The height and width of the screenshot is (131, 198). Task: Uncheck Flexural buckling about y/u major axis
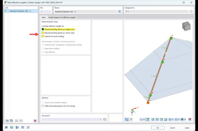[43, 29]
